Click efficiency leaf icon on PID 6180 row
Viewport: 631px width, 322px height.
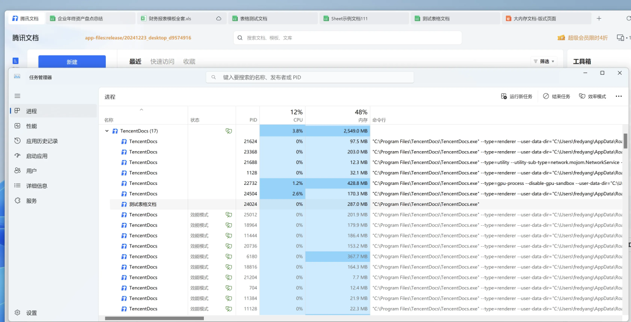click(x=228, y=257)
